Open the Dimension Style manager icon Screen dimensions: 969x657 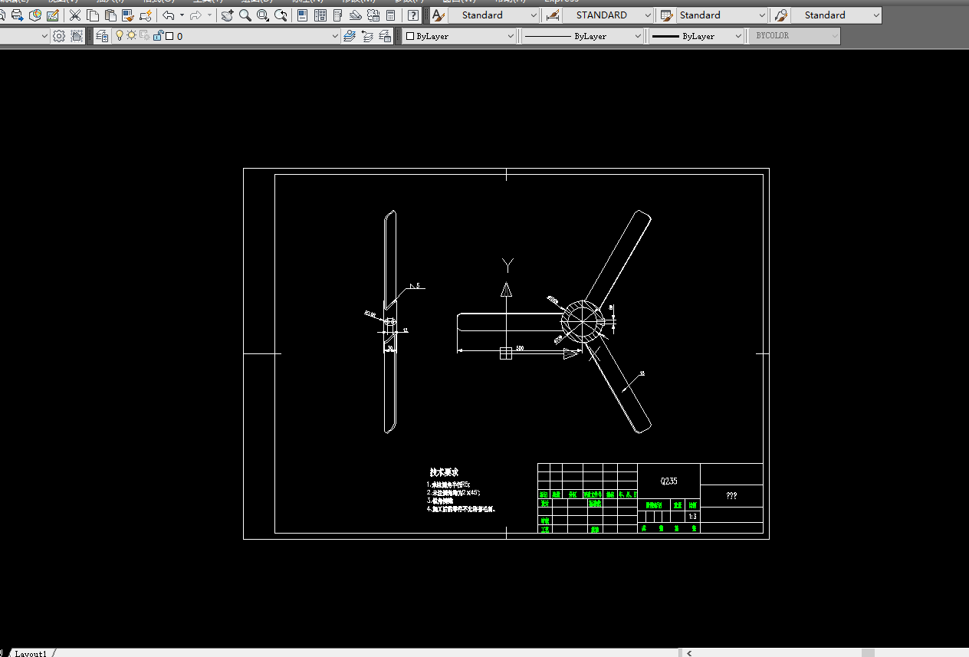(x=552, y=15)
